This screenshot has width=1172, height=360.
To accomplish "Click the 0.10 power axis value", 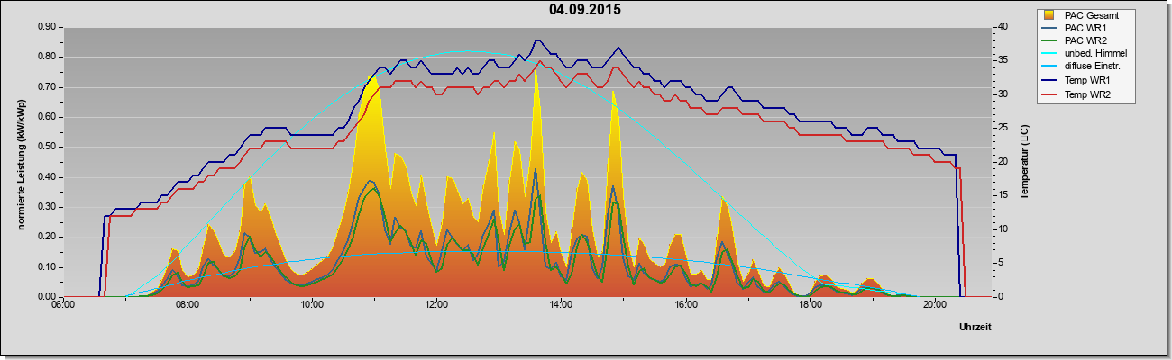I will click(x=48, y=266).
